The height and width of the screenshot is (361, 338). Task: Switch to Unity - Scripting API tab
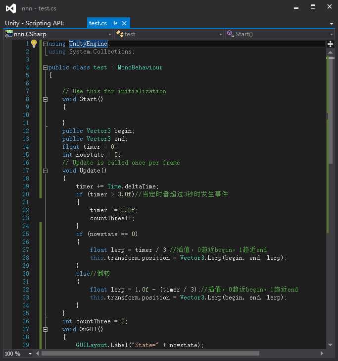(x=35, y=23)
